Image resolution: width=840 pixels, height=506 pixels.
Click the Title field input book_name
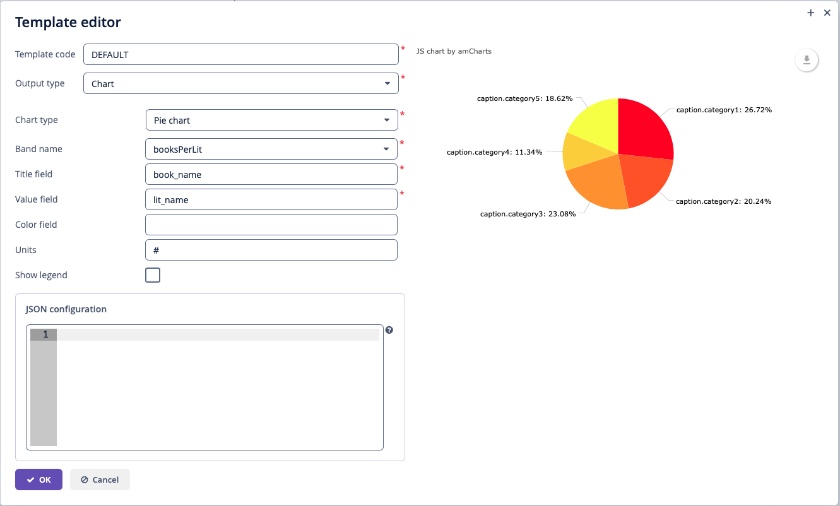click(x=271, y=174)
